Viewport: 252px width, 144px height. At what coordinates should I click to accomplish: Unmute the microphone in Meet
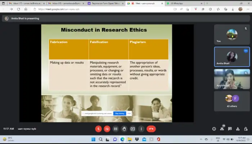point(98,129)
